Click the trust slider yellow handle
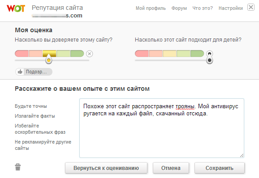 click(x=48, y=59)
